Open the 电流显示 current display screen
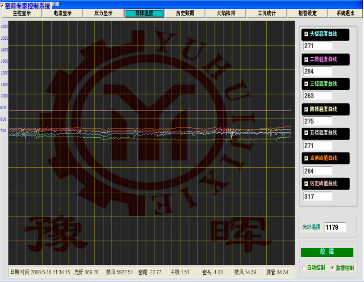This screenshot has width=364, height=282. [x=63, y=13]
